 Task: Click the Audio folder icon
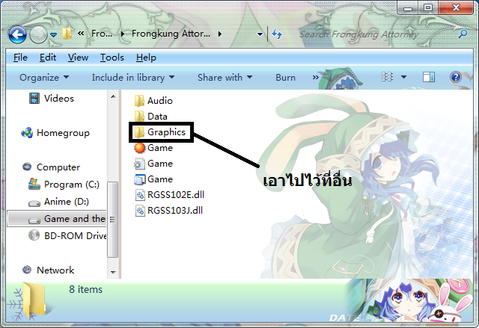tap(139, 101)
